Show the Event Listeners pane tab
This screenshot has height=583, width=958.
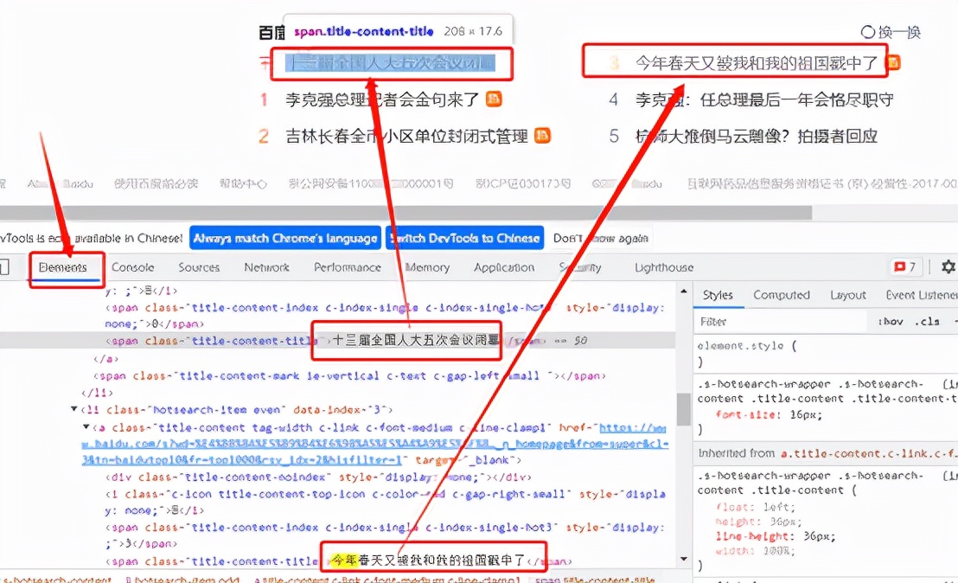(922, 295)
